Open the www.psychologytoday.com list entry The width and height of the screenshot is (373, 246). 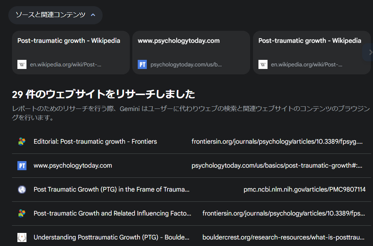click(73, 165)
